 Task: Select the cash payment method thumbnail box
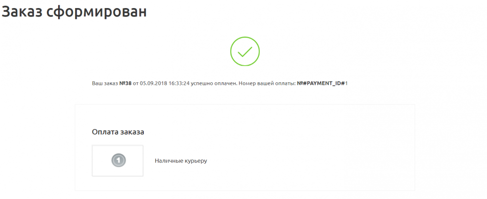[118, 161]
